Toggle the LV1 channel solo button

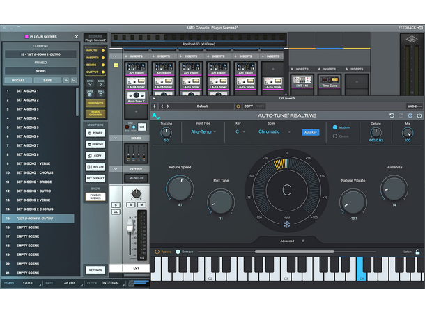[131, 204]
